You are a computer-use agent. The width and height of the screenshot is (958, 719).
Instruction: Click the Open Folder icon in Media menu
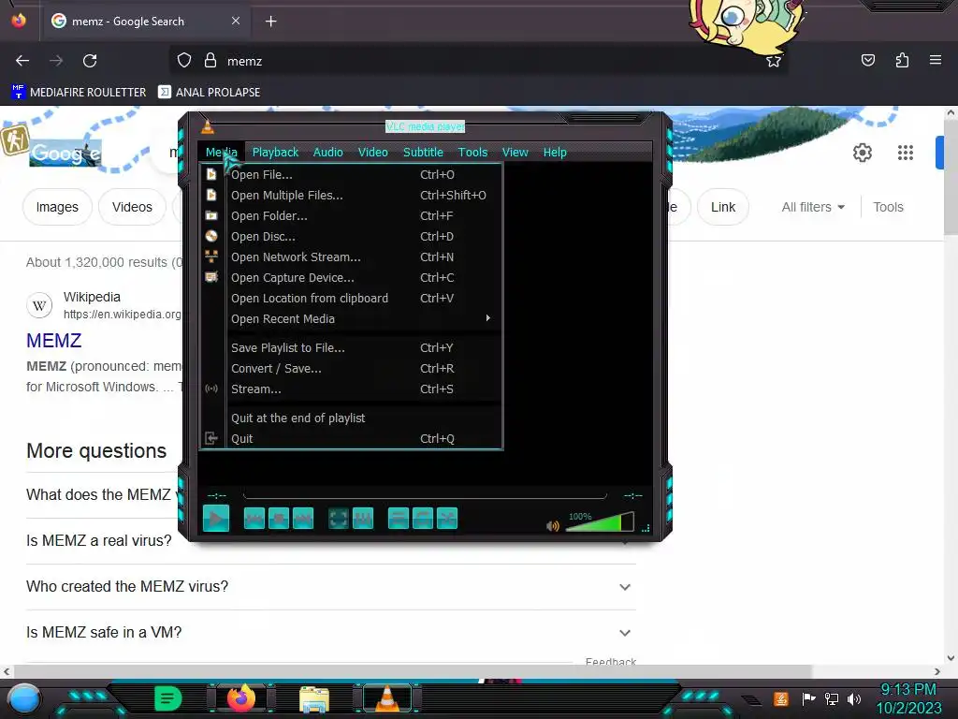click(x=211, y=215)
